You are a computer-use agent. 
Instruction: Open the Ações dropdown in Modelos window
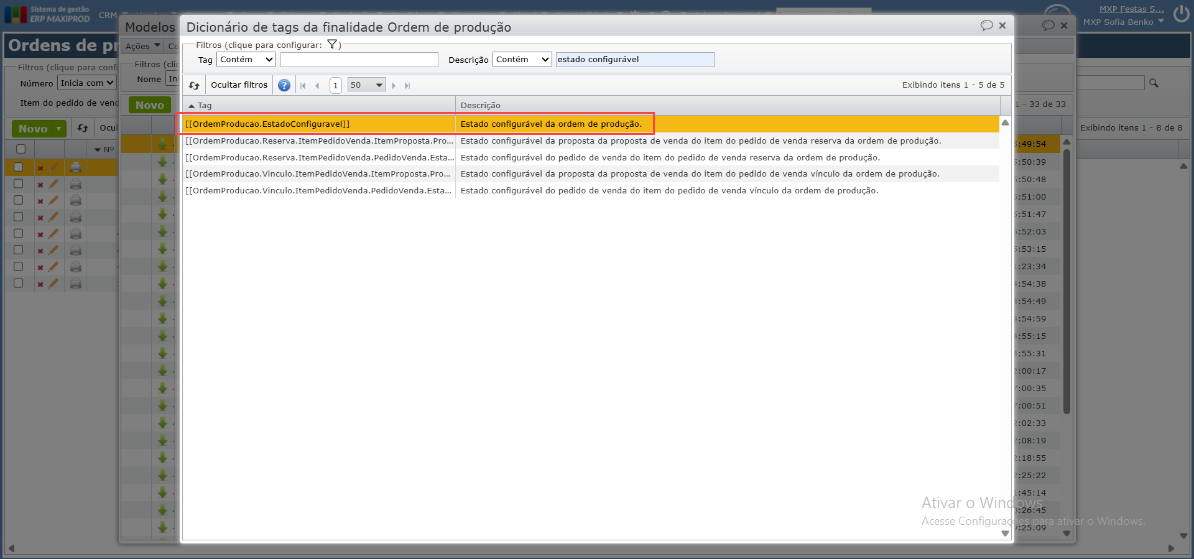click(x=142, y=46)
